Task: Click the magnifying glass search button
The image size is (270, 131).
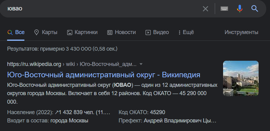Action: click(x=255, y=8)
